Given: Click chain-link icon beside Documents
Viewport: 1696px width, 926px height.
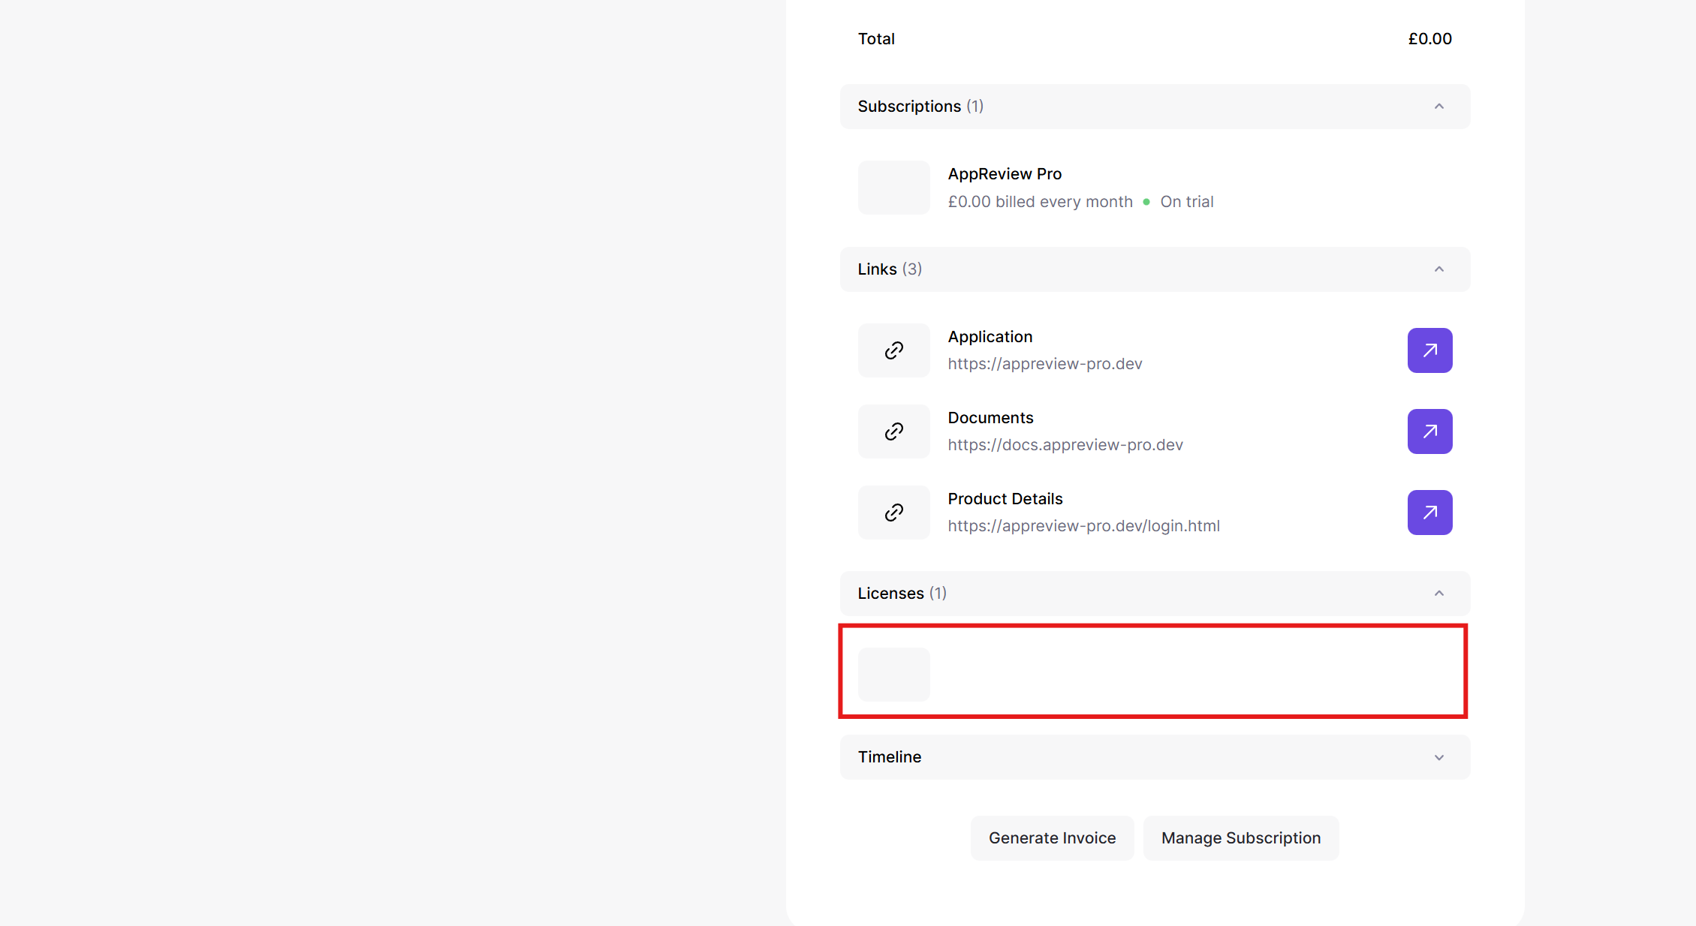Looking at the screenshot, I should click(893, 431).
